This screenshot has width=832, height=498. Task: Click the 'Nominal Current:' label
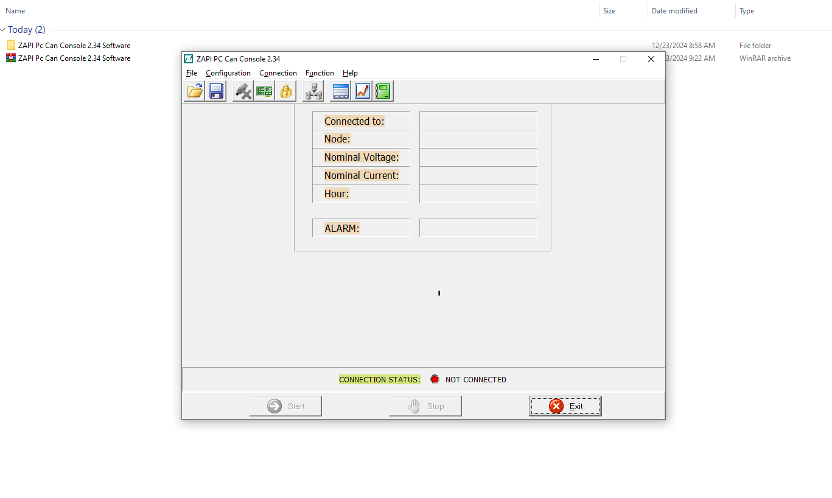362,175
